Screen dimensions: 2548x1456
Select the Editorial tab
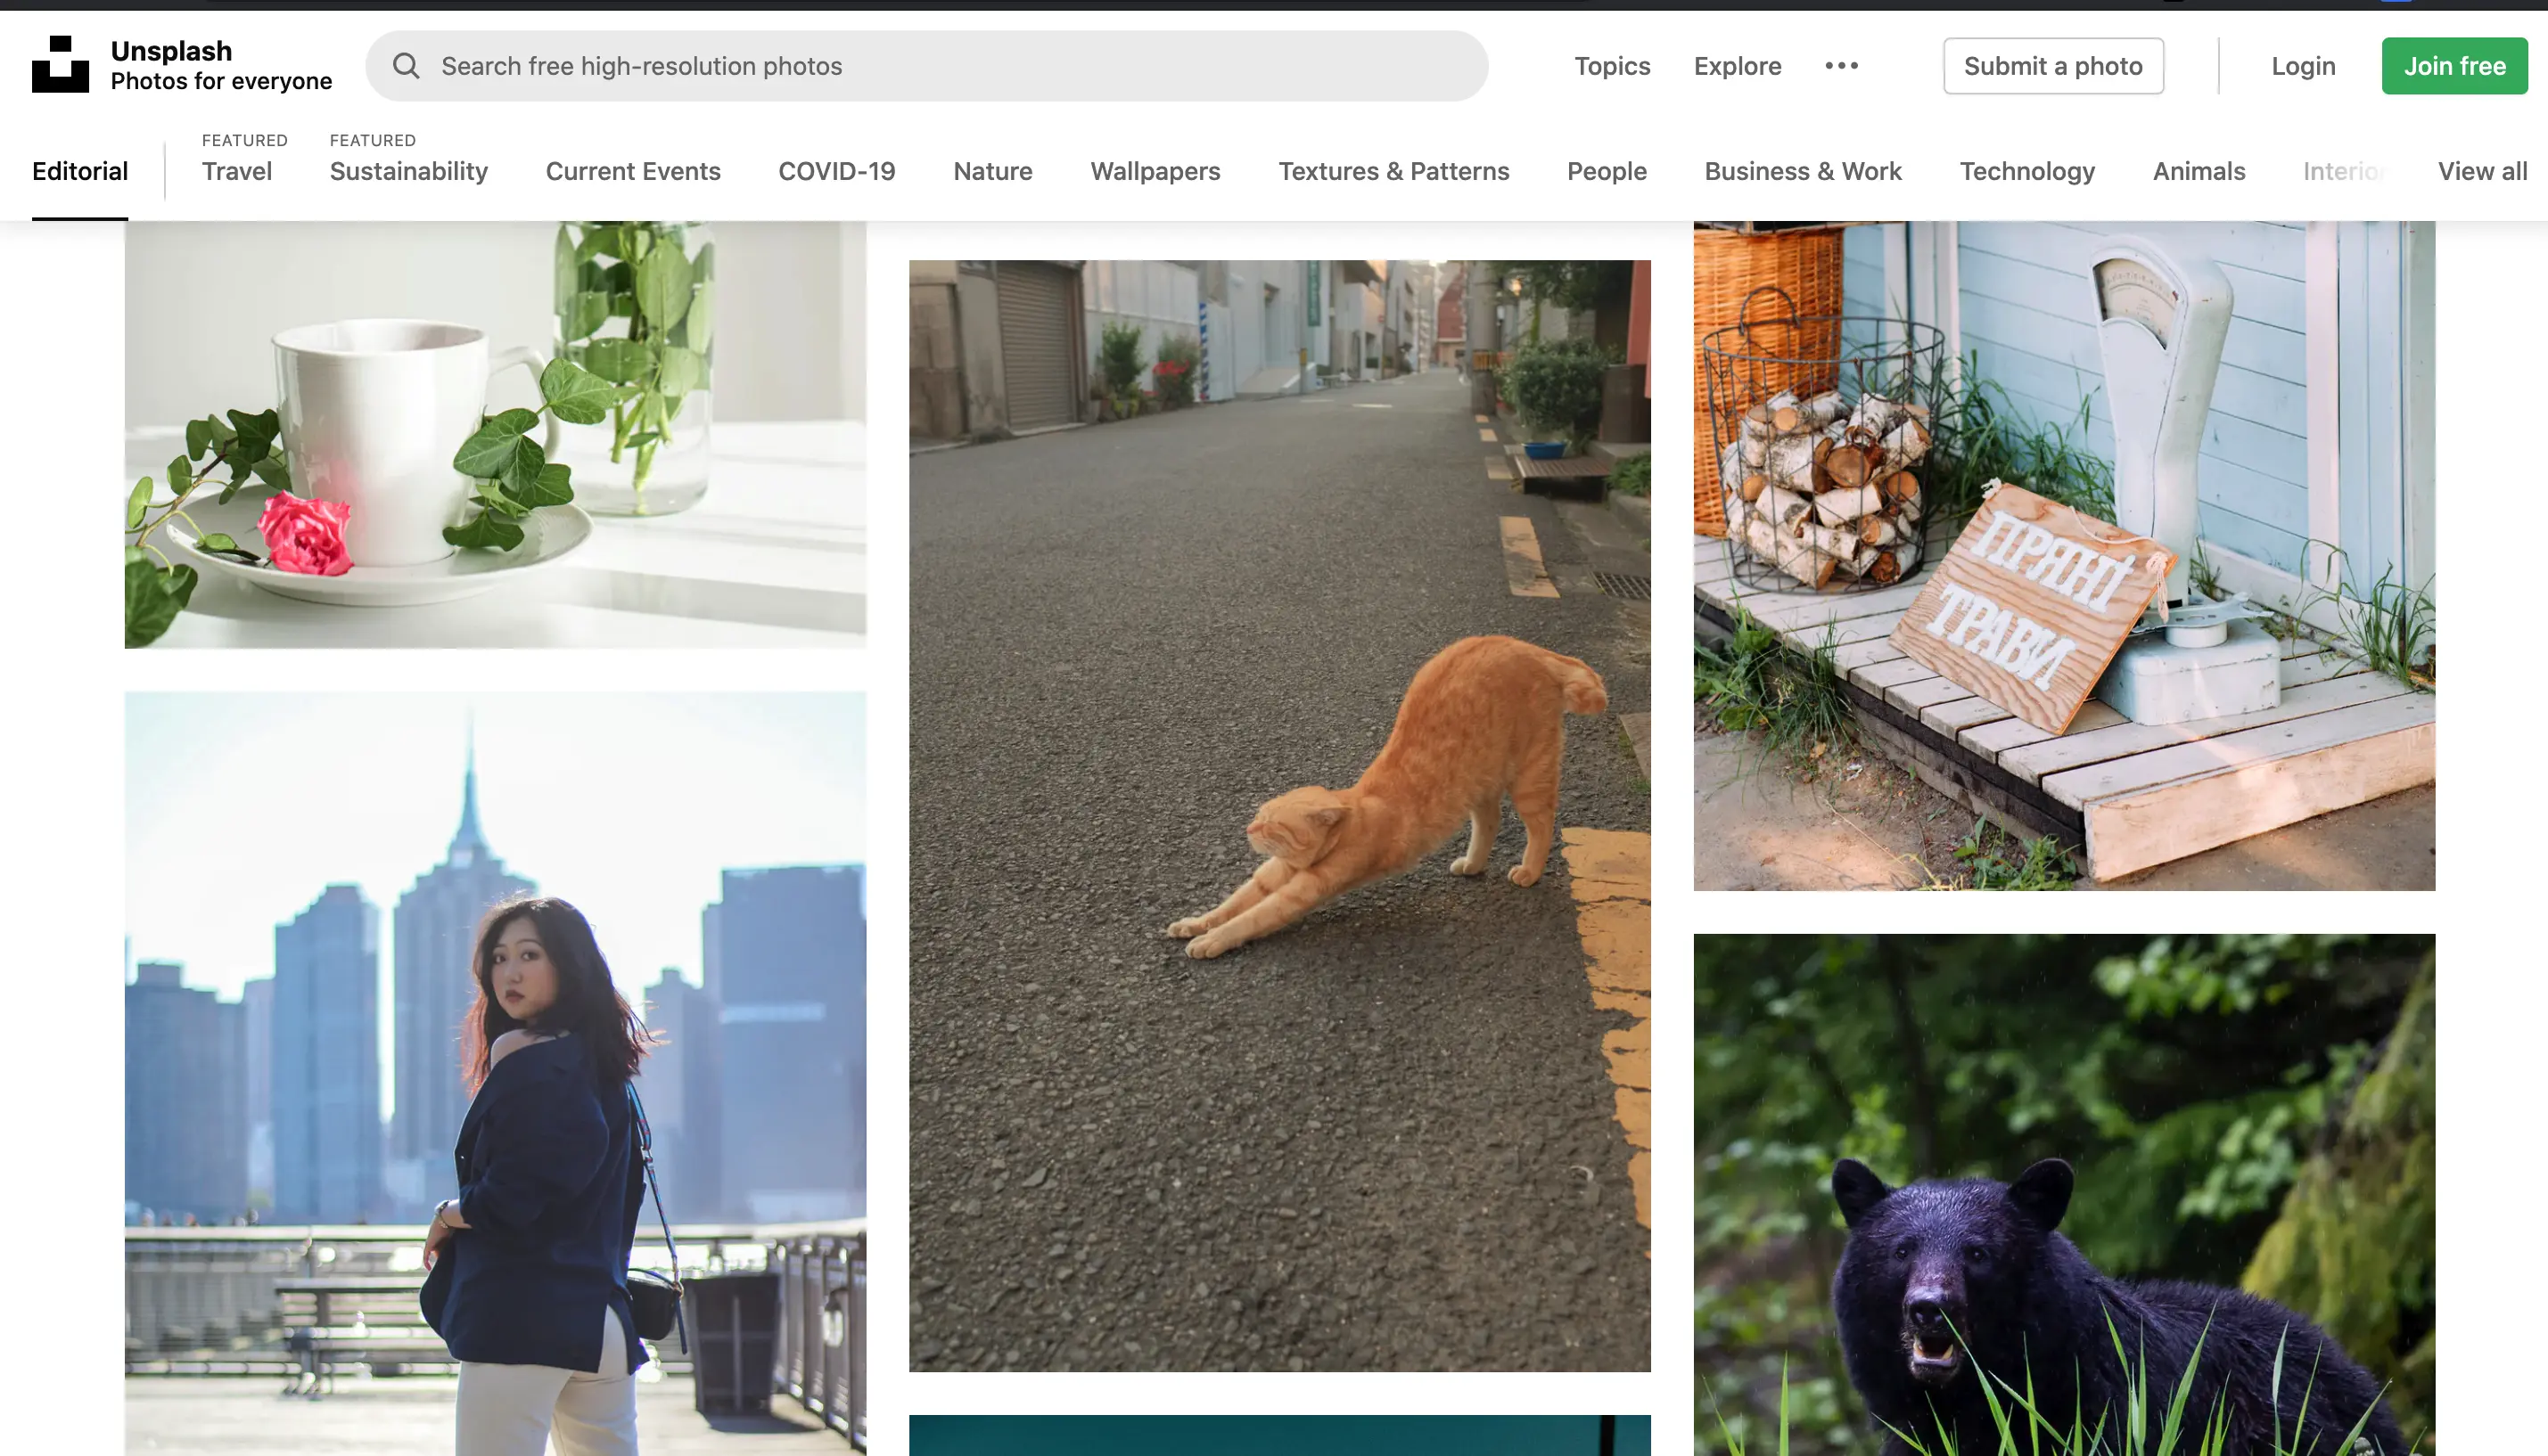pyautogui.click(x=80, y=171)
